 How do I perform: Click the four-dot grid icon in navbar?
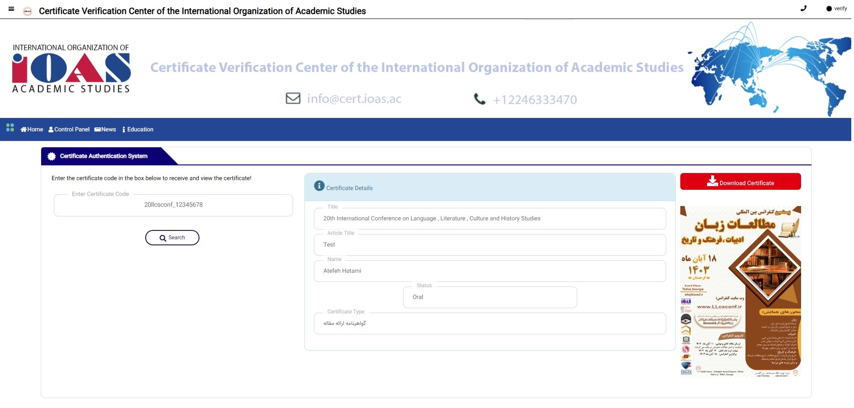(10, 128)
